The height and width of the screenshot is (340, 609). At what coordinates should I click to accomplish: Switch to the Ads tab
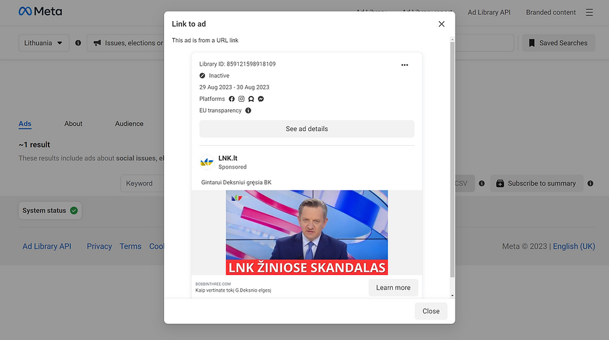tap(25, 123)
